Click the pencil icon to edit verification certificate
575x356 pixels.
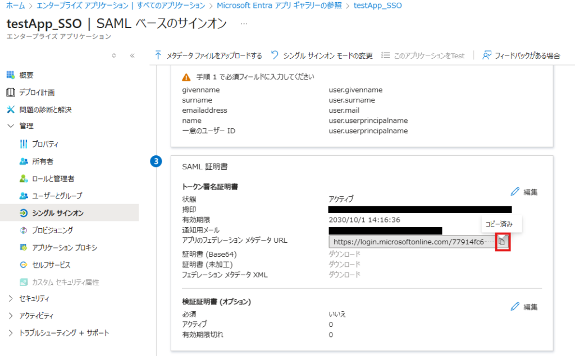(x=515, y=307)
